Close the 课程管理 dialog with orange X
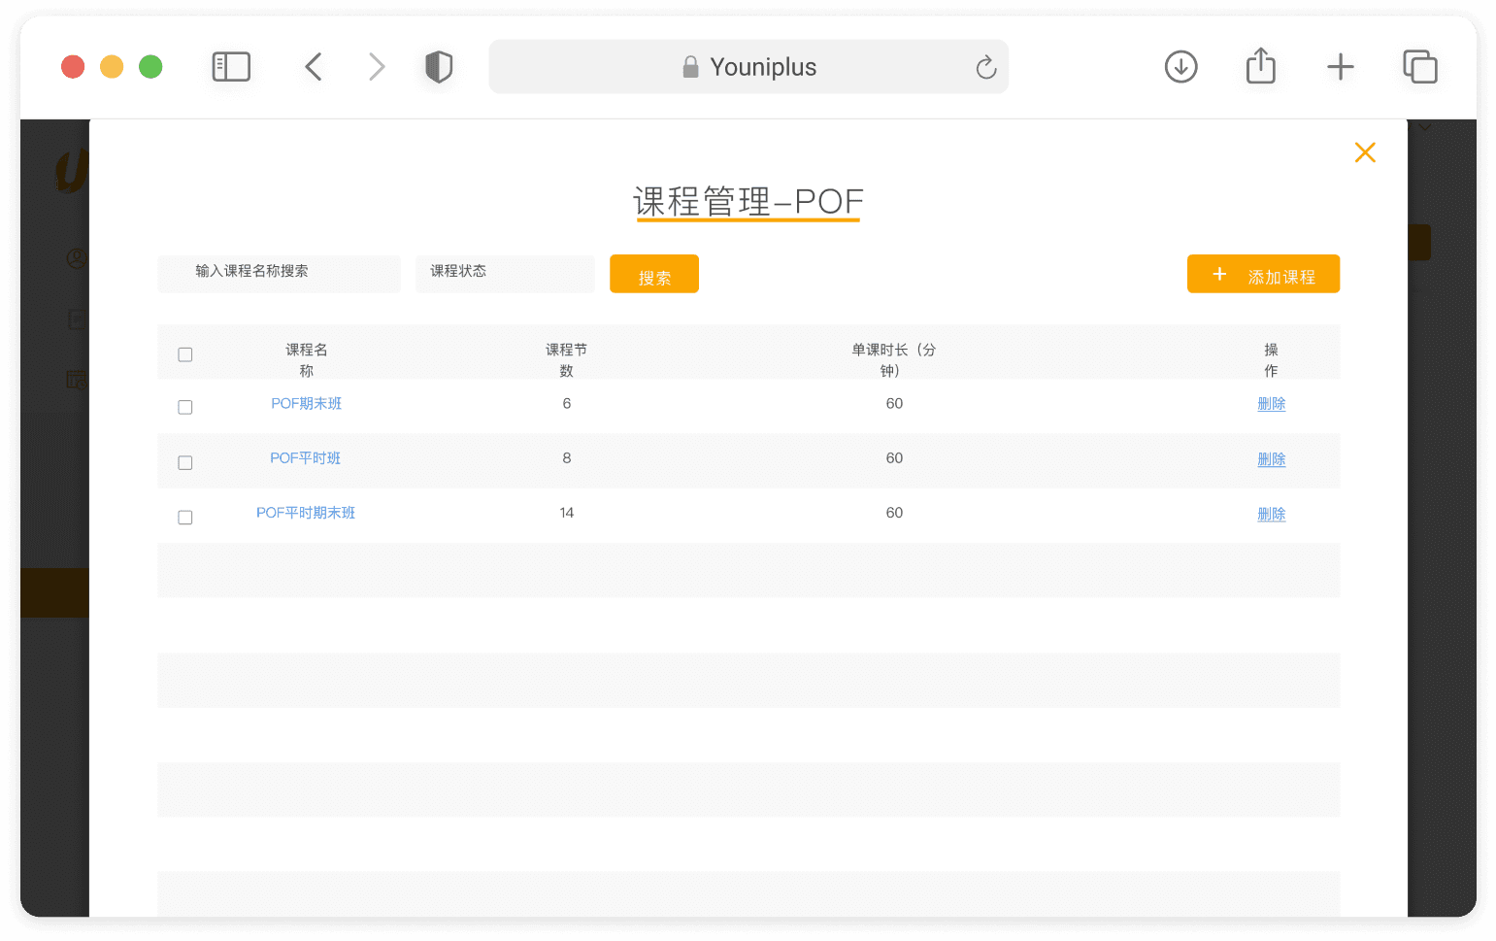The image size is (1496, 941). 1365,152
